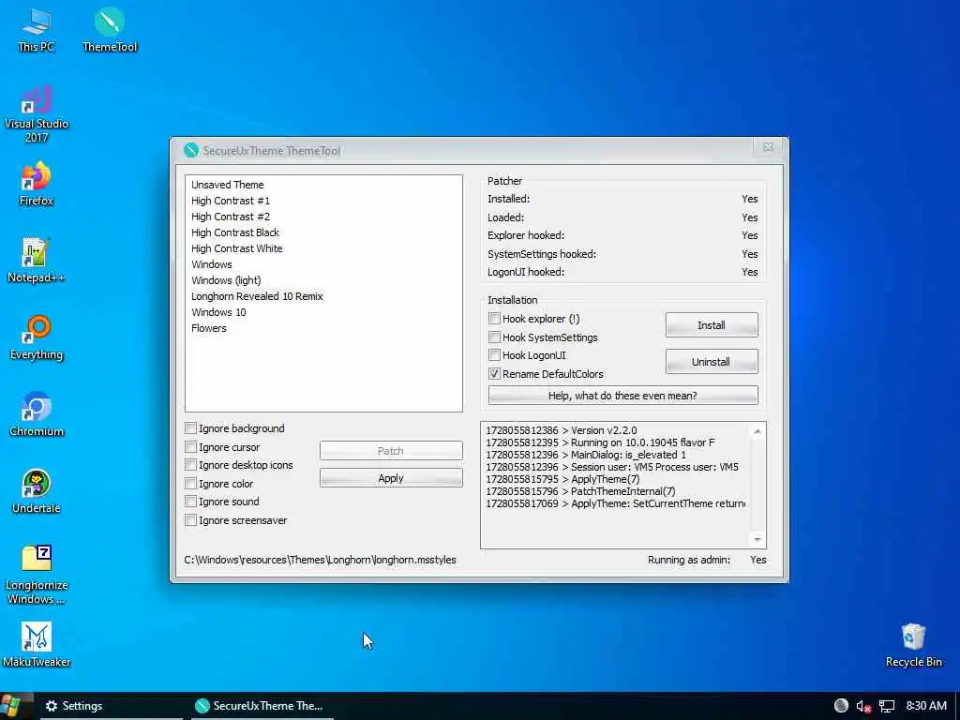
Task: Enable the Hook SystemSettings checkbox
Action: tap(494, 337)
